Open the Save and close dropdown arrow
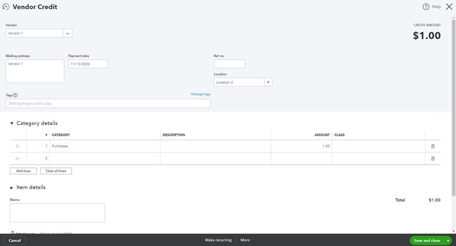456x246 pixels. click(x=448, y=241)
